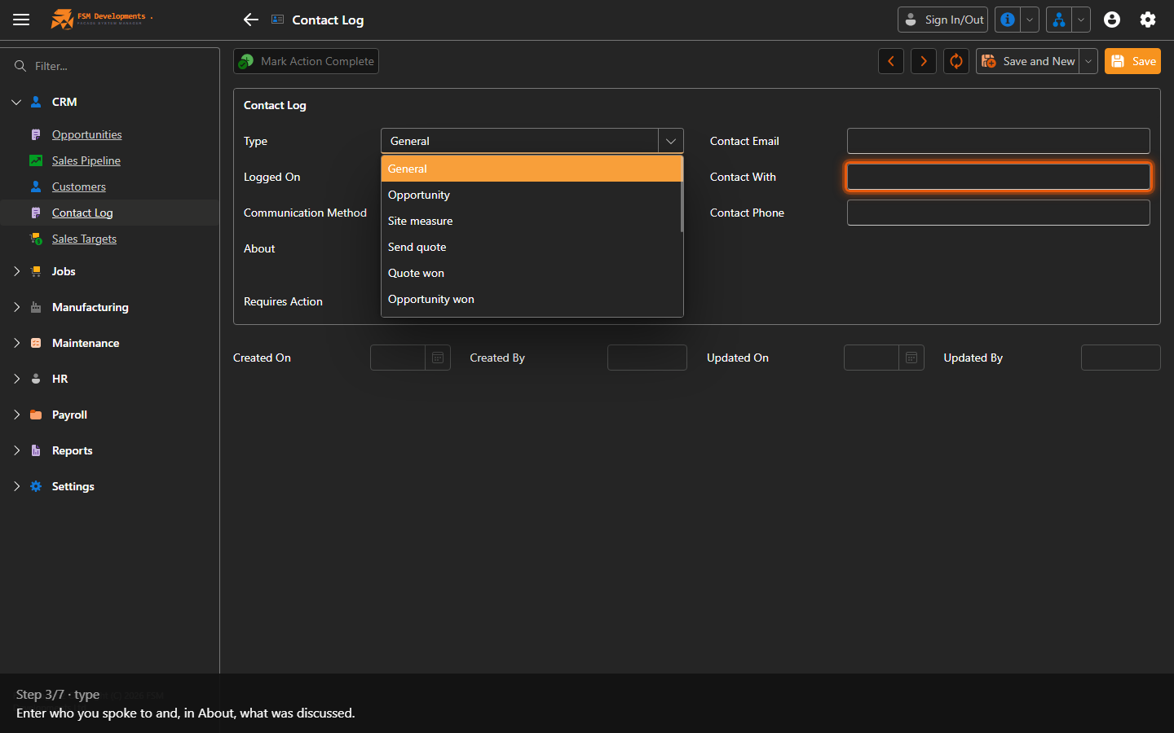The image size is (1174, 733).
Task: Open the Created On calendar picker
Action: [x=438, y=358]
